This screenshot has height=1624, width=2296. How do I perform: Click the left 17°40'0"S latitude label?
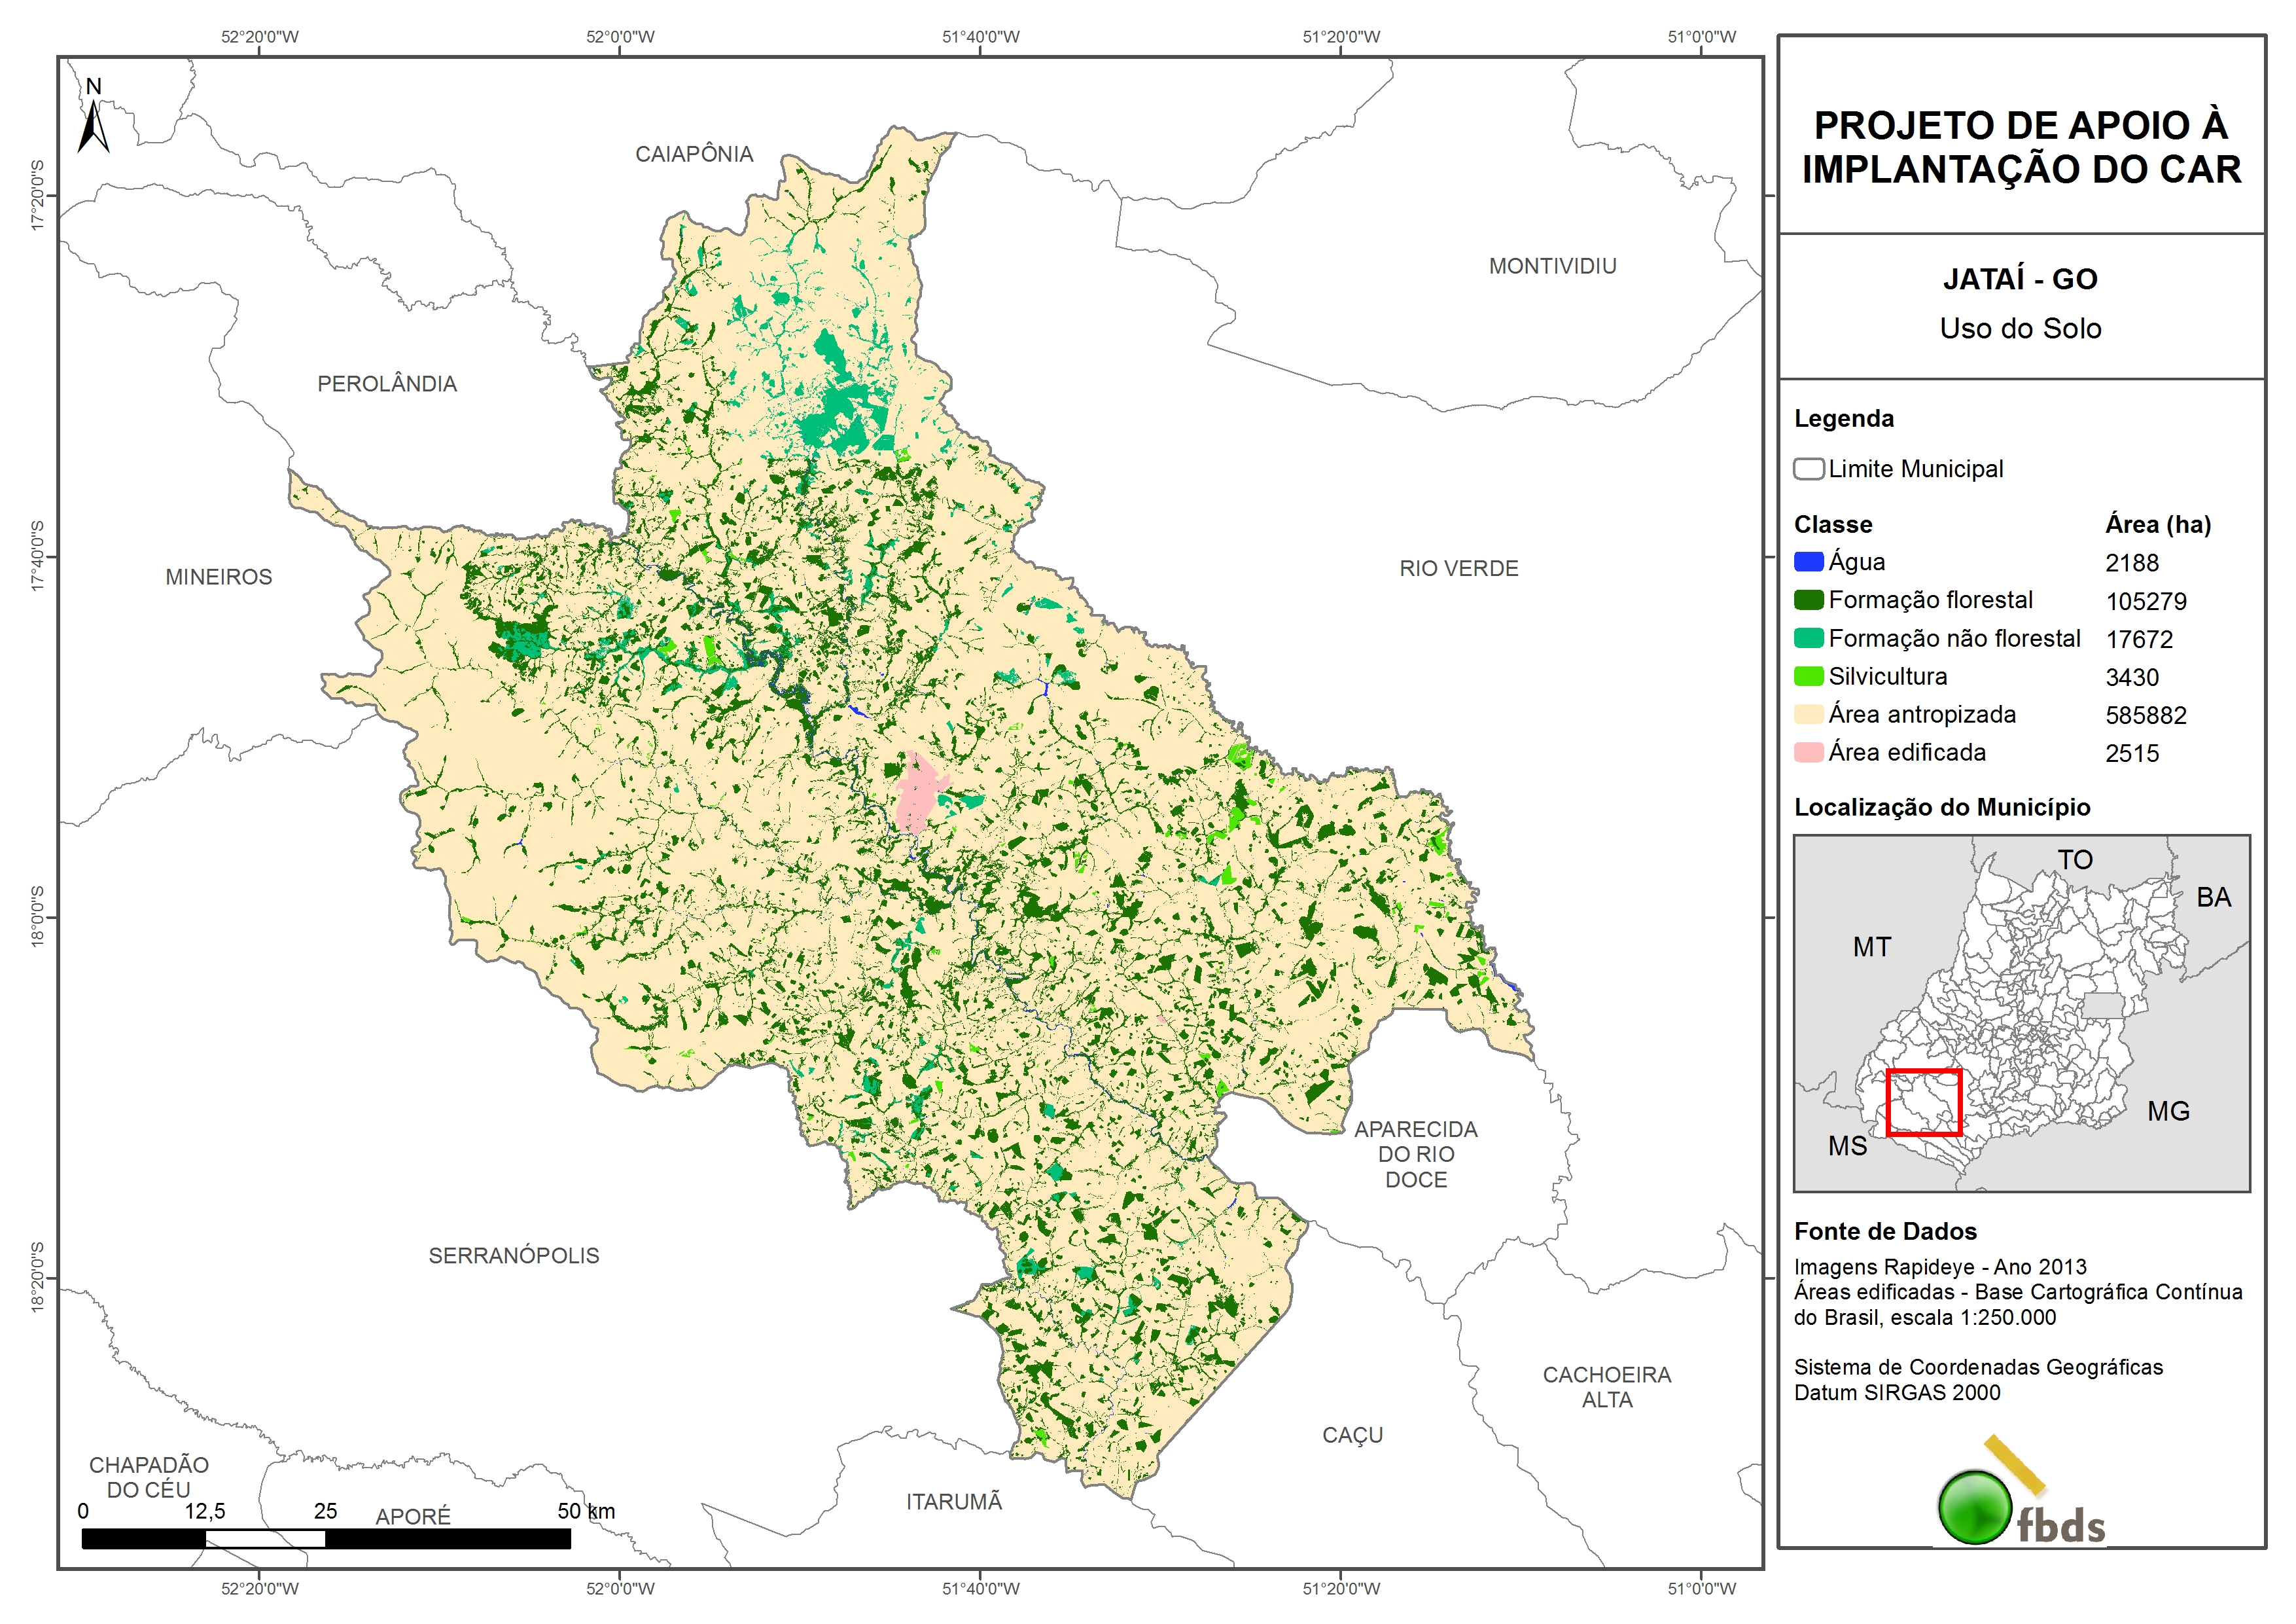(38, 556)
